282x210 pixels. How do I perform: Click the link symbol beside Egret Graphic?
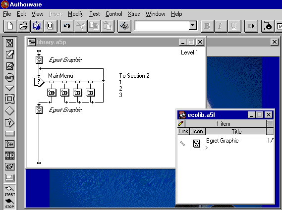[182, 144]
